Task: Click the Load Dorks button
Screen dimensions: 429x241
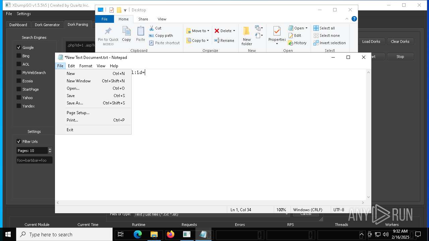Action: click(x=371, y=42)
